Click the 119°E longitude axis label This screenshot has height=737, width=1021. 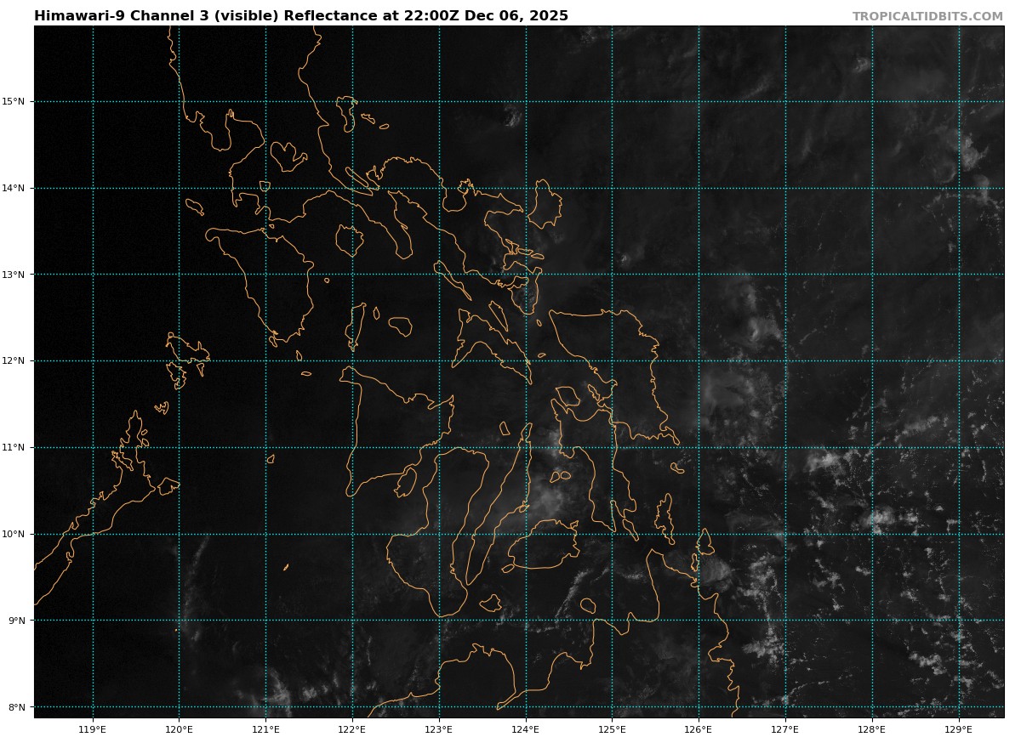93,728
